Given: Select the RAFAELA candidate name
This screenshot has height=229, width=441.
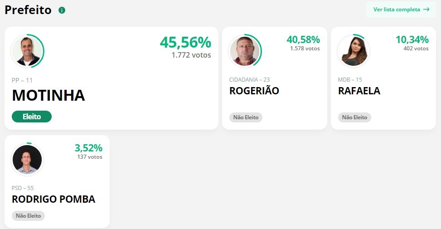Looking at the screenshot, I should click(x=359, y=91).
